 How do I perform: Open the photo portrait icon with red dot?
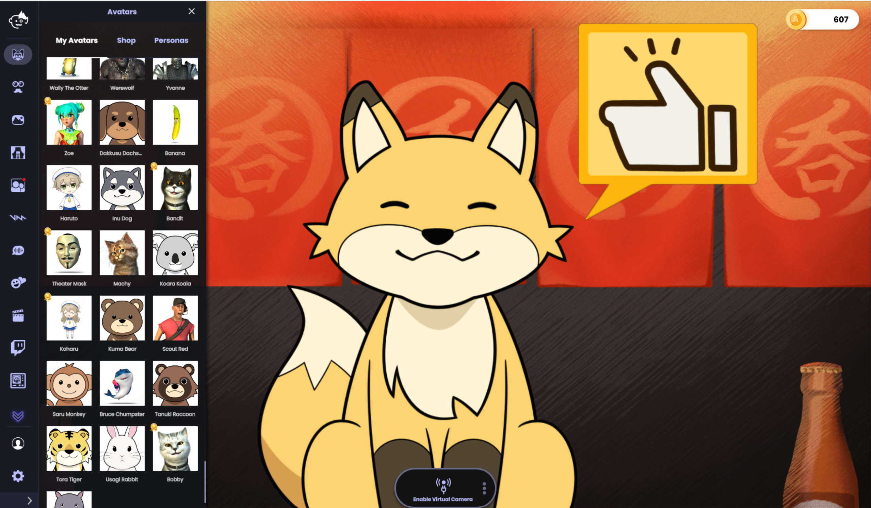click(18, 185)
